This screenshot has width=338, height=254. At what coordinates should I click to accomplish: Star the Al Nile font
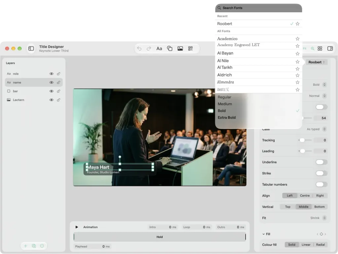pyautogui.click(x=297, y=62)
